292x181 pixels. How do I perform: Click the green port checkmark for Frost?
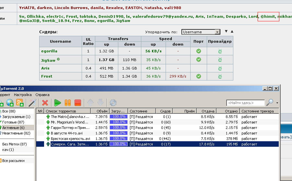(x=199, y=76)
